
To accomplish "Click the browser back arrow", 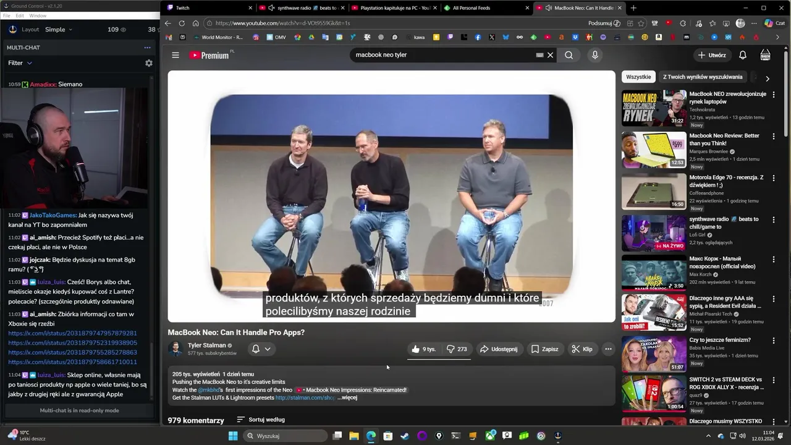I will pos(167,23).
